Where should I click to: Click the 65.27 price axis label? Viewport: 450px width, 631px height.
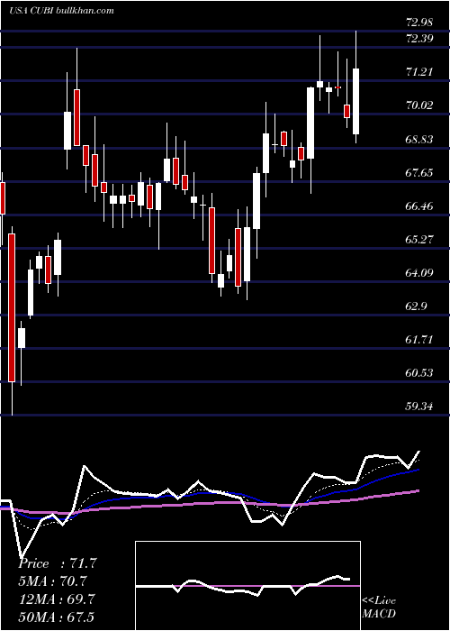(419, 240)
